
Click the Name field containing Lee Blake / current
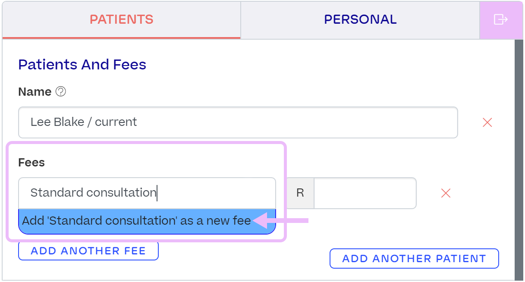[x=238, y=122]
